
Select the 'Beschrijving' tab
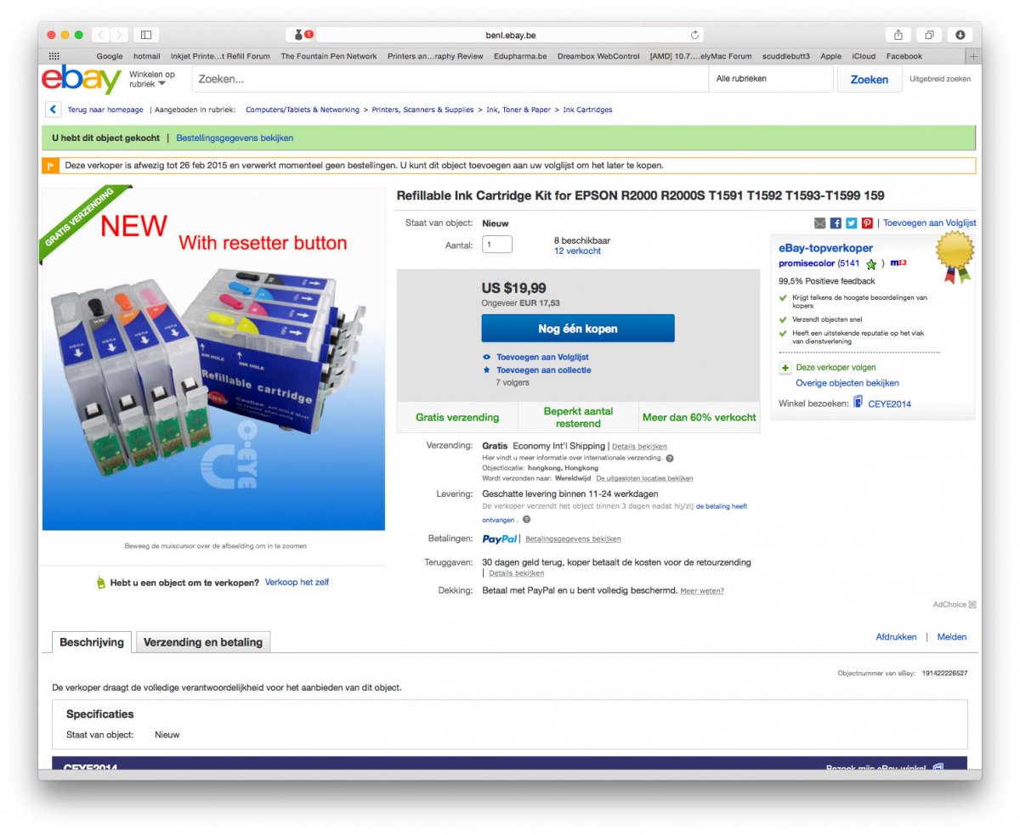92,642
